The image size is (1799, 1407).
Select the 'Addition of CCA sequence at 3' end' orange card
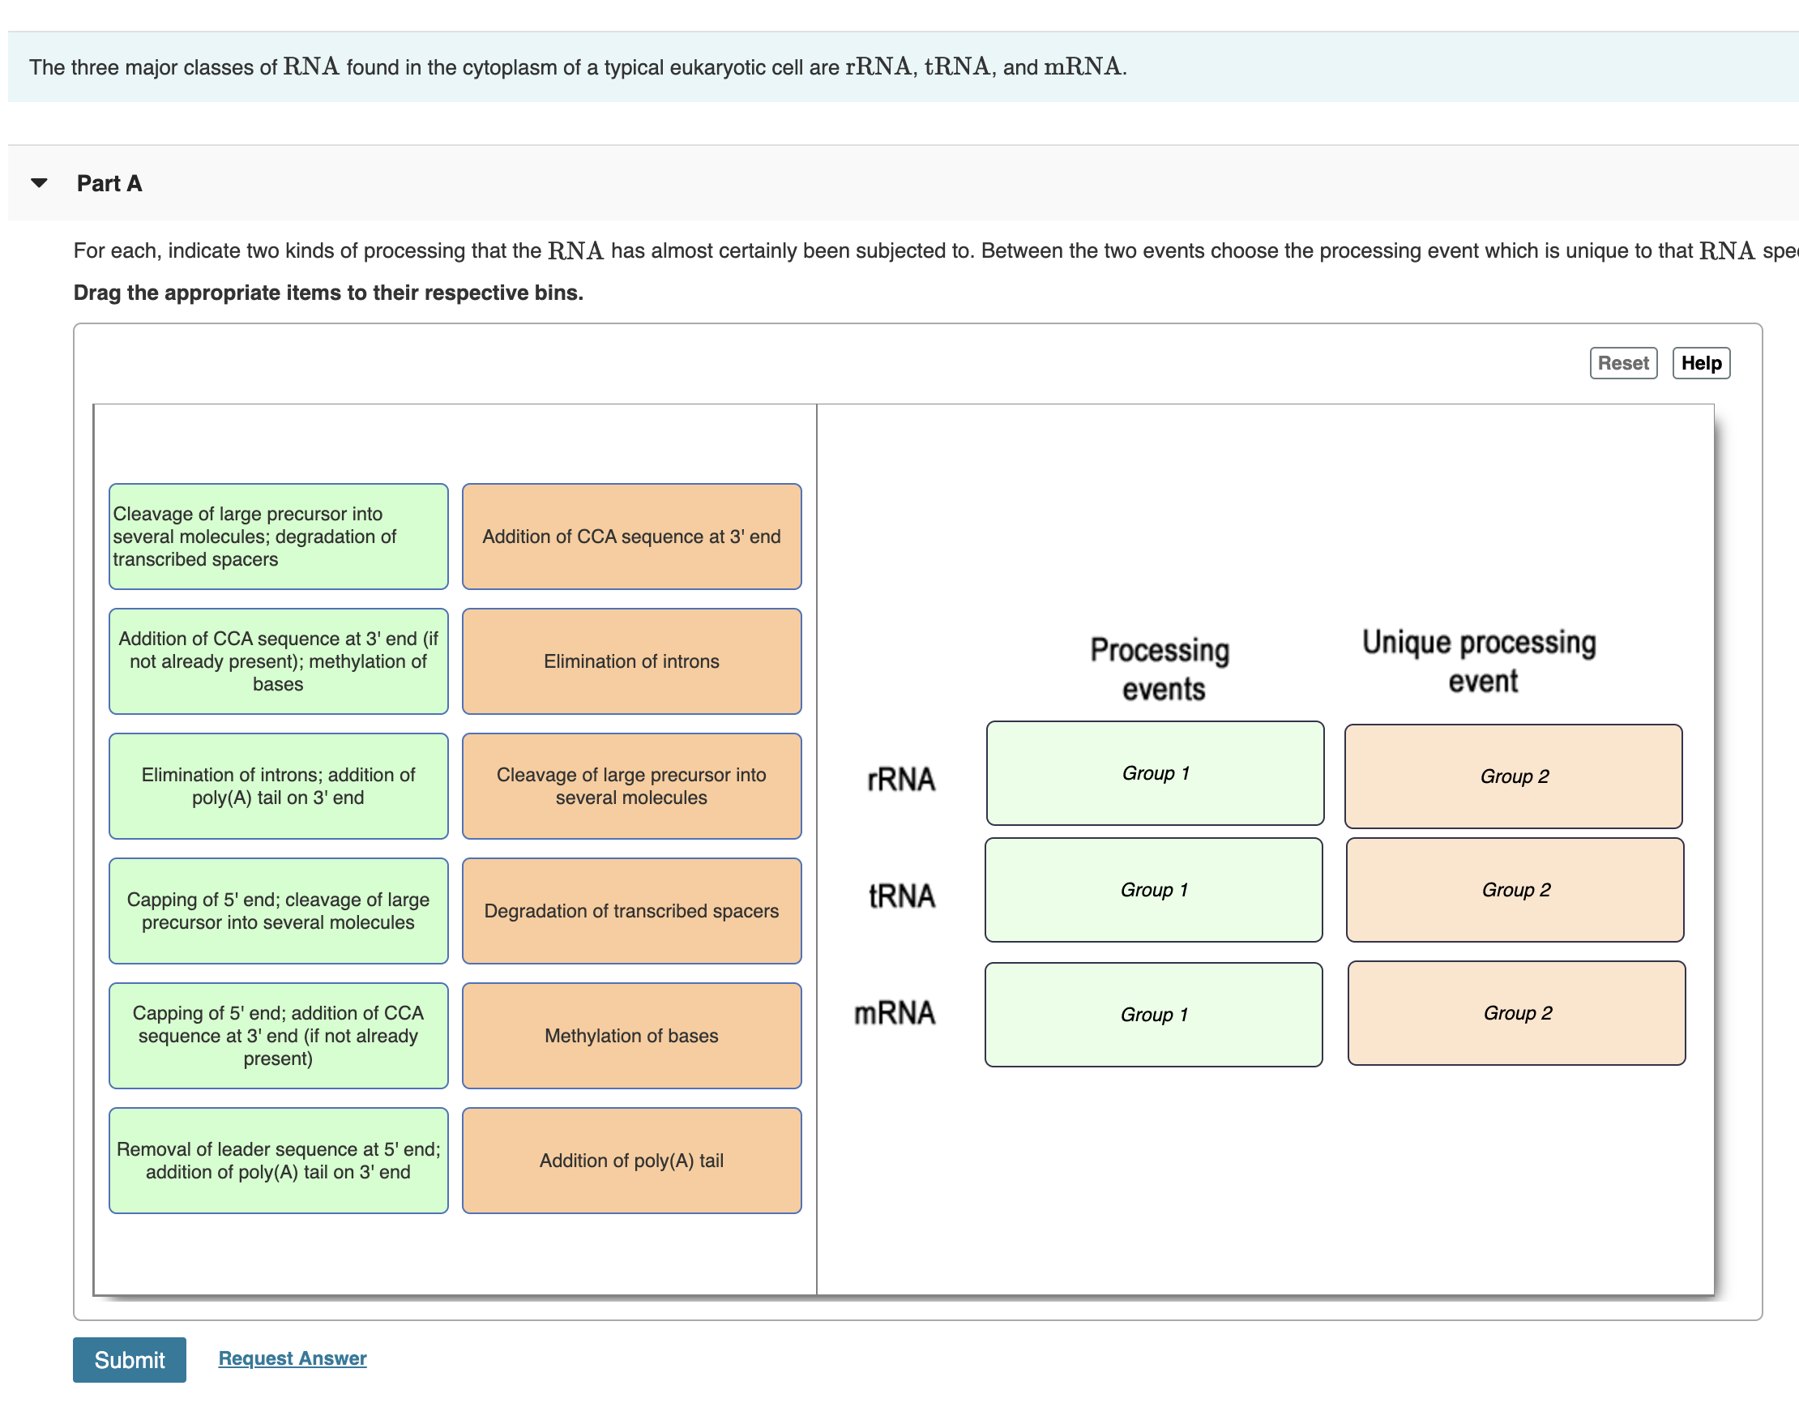tap(632, 537)
